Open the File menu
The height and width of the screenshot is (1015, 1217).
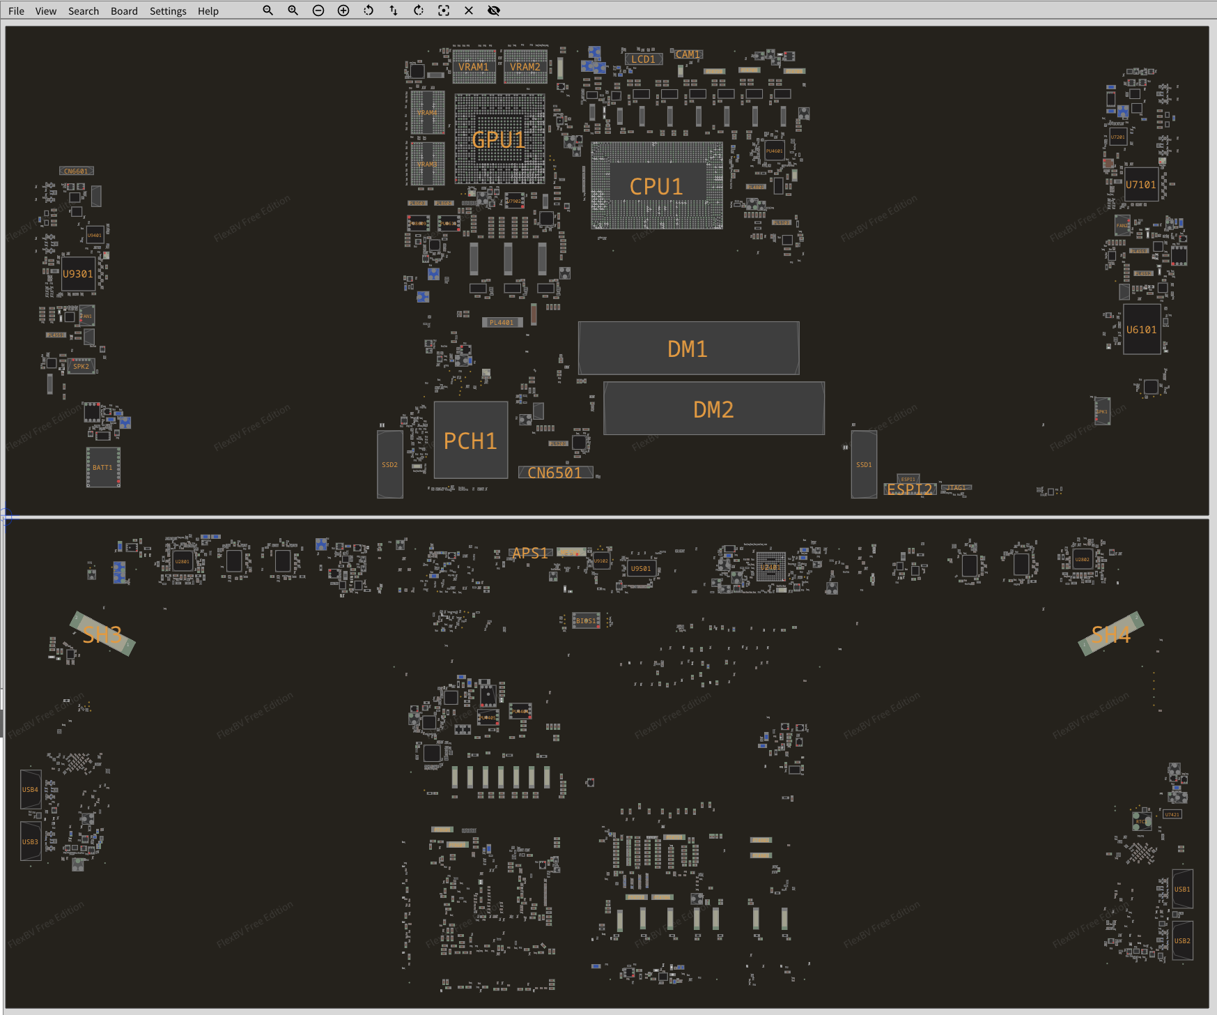click(16, 11)
